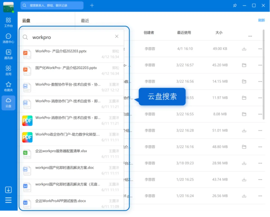Open WorkPro-数智协作平台-技术白皮书 result
The image size is (270, 217).
click(72, 87)
